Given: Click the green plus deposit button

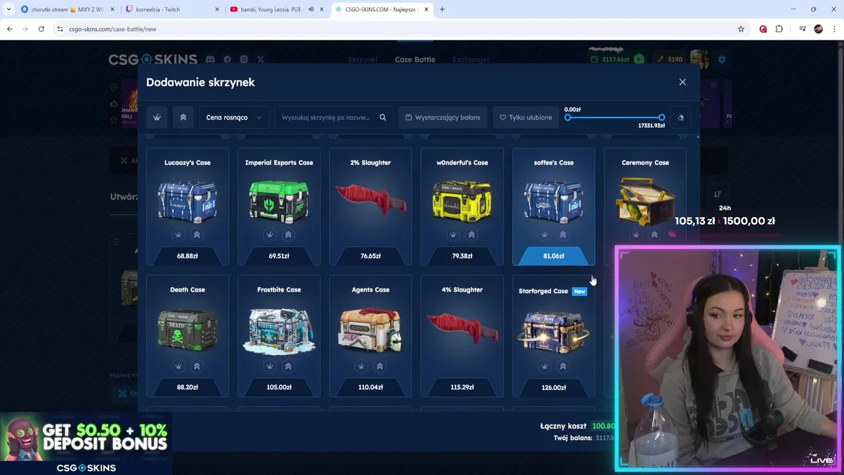Looking at the screenshot, I should click(x=639, y=59).
